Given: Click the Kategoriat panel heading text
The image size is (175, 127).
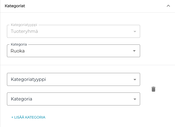Looking at the screenshot, I should pyautogui.click(x=15, y=6).
